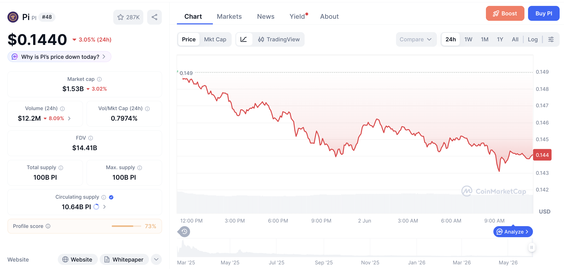Click the verified badge next to Circulating supply
Screen dimensions: 564x269
click(111, 197)
